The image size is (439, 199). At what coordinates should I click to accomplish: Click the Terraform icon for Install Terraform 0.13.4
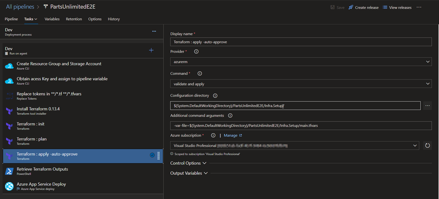click(9, 111)
